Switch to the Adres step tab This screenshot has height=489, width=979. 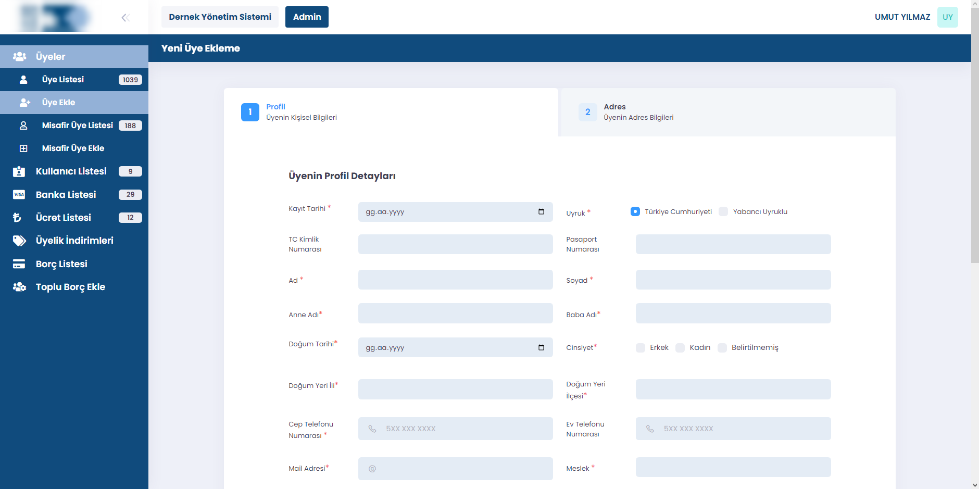[x=726, y=112]
